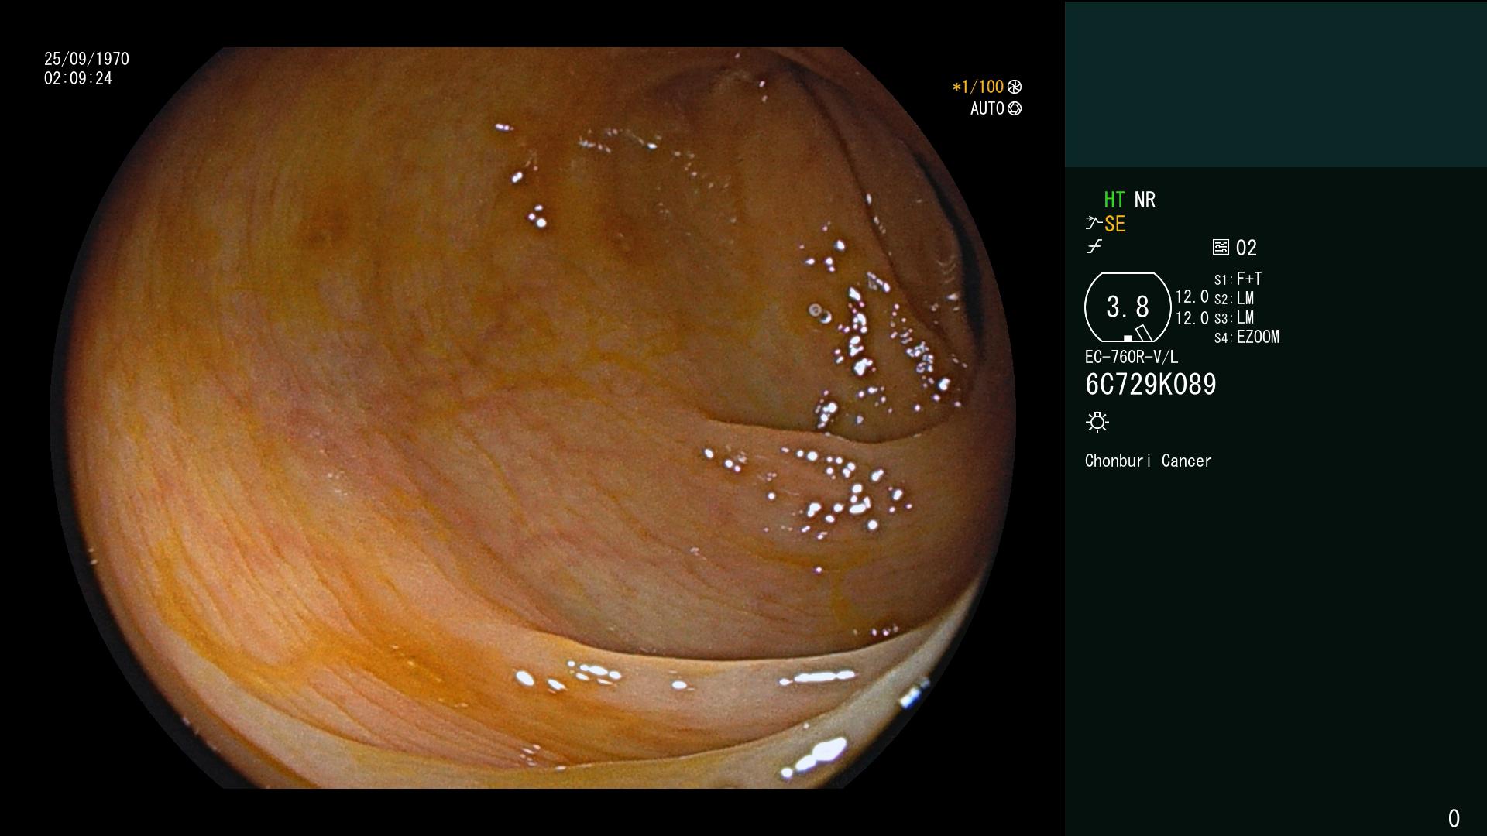This screenshot has height=836, width=1487.
Task: Click the date 25/09/1970
Action: point(87,59)
